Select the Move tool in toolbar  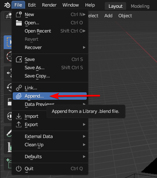8,73
